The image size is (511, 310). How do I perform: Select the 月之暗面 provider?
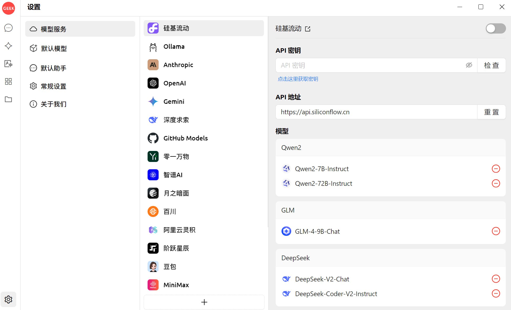click(x=204, y=193)
